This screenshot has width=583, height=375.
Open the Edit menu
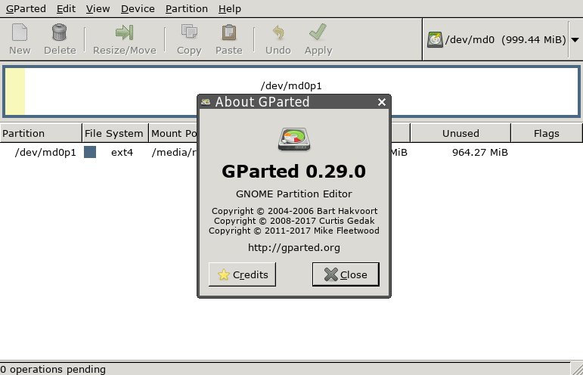pyautogui.click(x=67, y=8)
